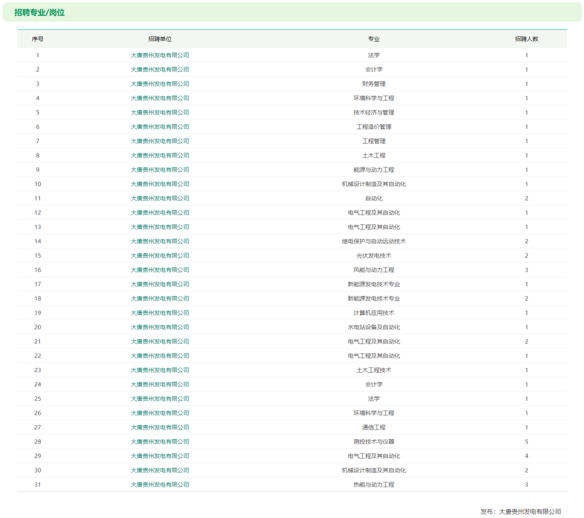Click serial number 20
The image size is (584, 518).
point(38,327)
